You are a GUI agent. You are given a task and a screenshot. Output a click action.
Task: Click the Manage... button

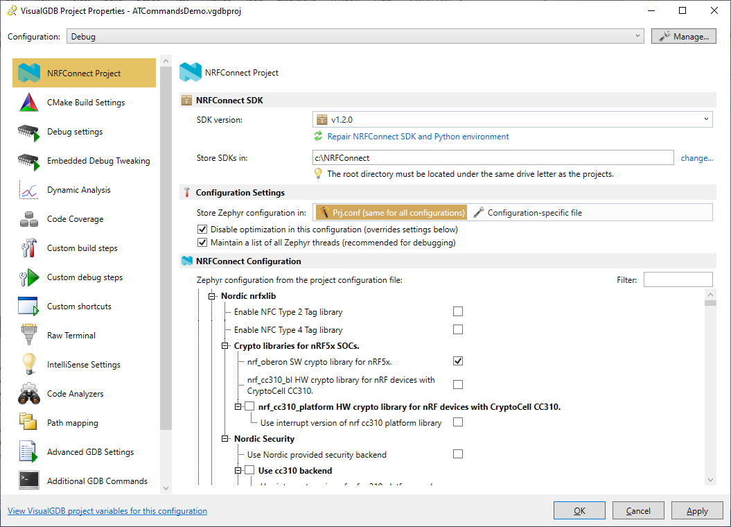[683, 36]
